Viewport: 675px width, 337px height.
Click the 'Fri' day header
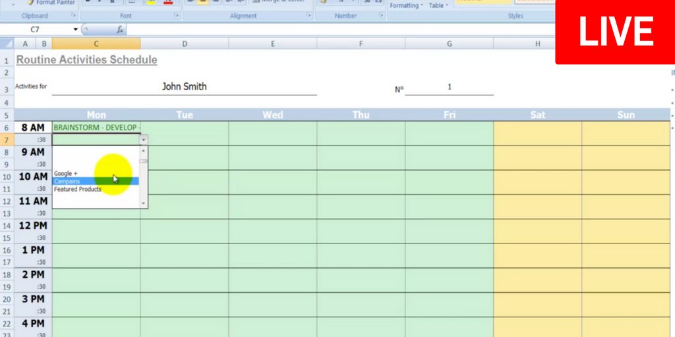pyautogui.click(x=449, y=115)
